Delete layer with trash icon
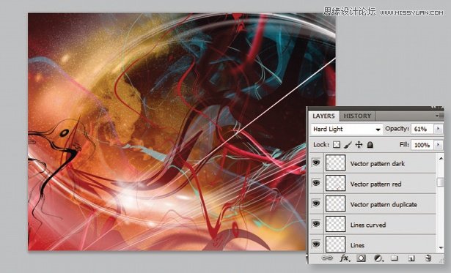Image resolution: width=451 pixels, height=273 pixels. pyautogui.click(x=428, y=258)
